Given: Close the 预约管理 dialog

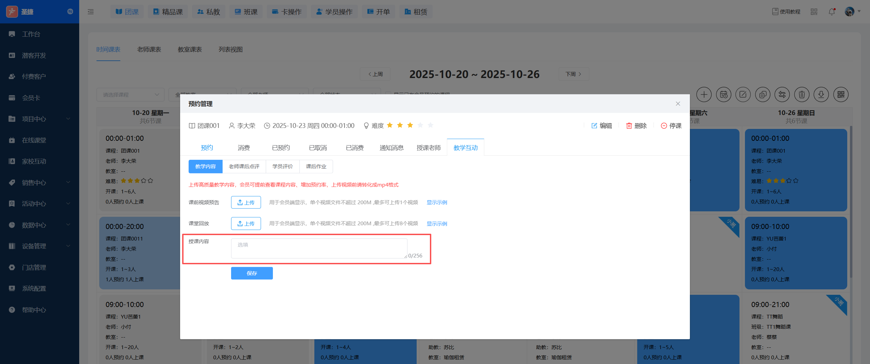Looking at the screenshot, I should point(678,104).
